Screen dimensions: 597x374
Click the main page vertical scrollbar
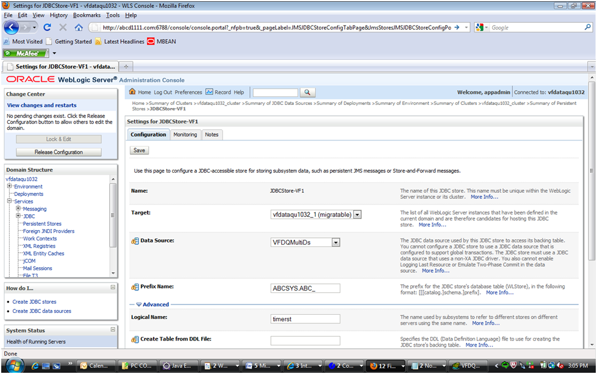point(592,170)
